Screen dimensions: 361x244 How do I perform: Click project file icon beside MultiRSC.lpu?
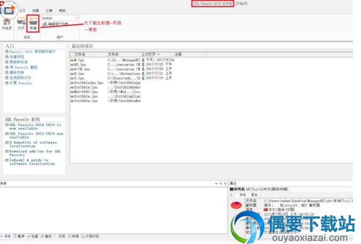(72, 92)
